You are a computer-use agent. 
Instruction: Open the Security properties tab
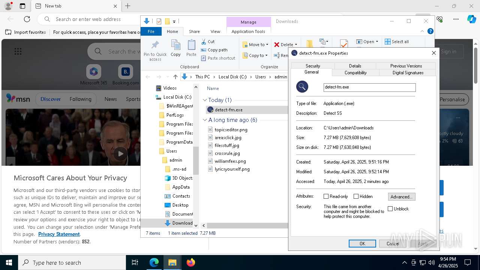[x=313, y=66]
